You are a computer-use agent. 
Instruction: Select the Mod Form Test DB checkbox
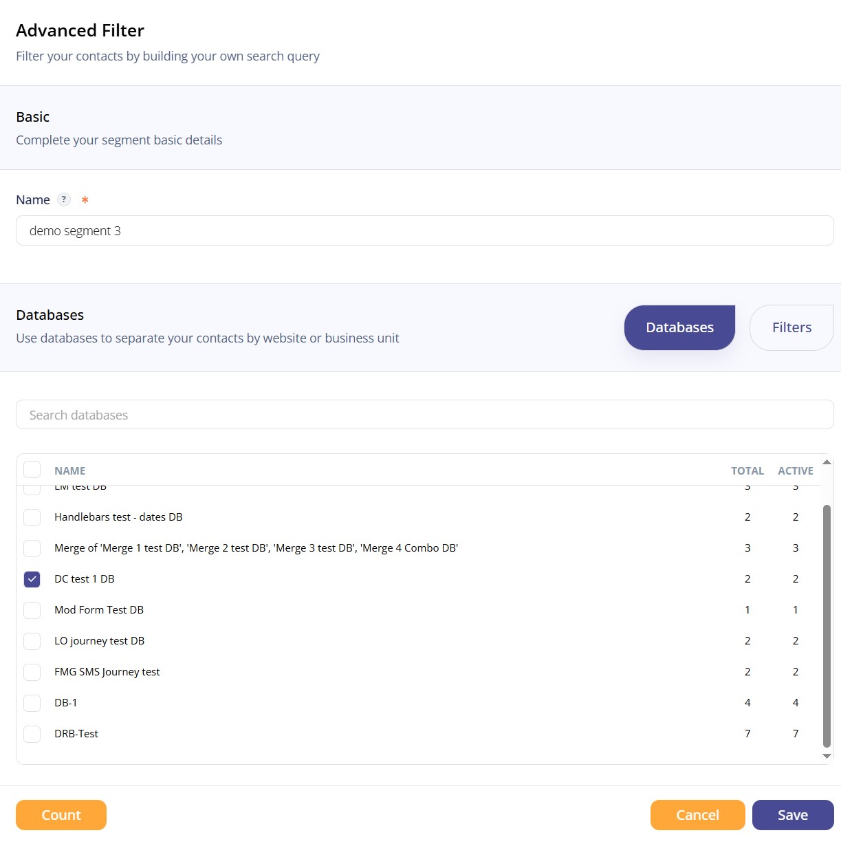pyautogui.click(x=32, y=610)
